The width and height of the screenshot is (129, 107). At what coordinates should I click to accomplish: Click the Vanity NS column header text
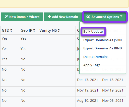coord(48,30)
